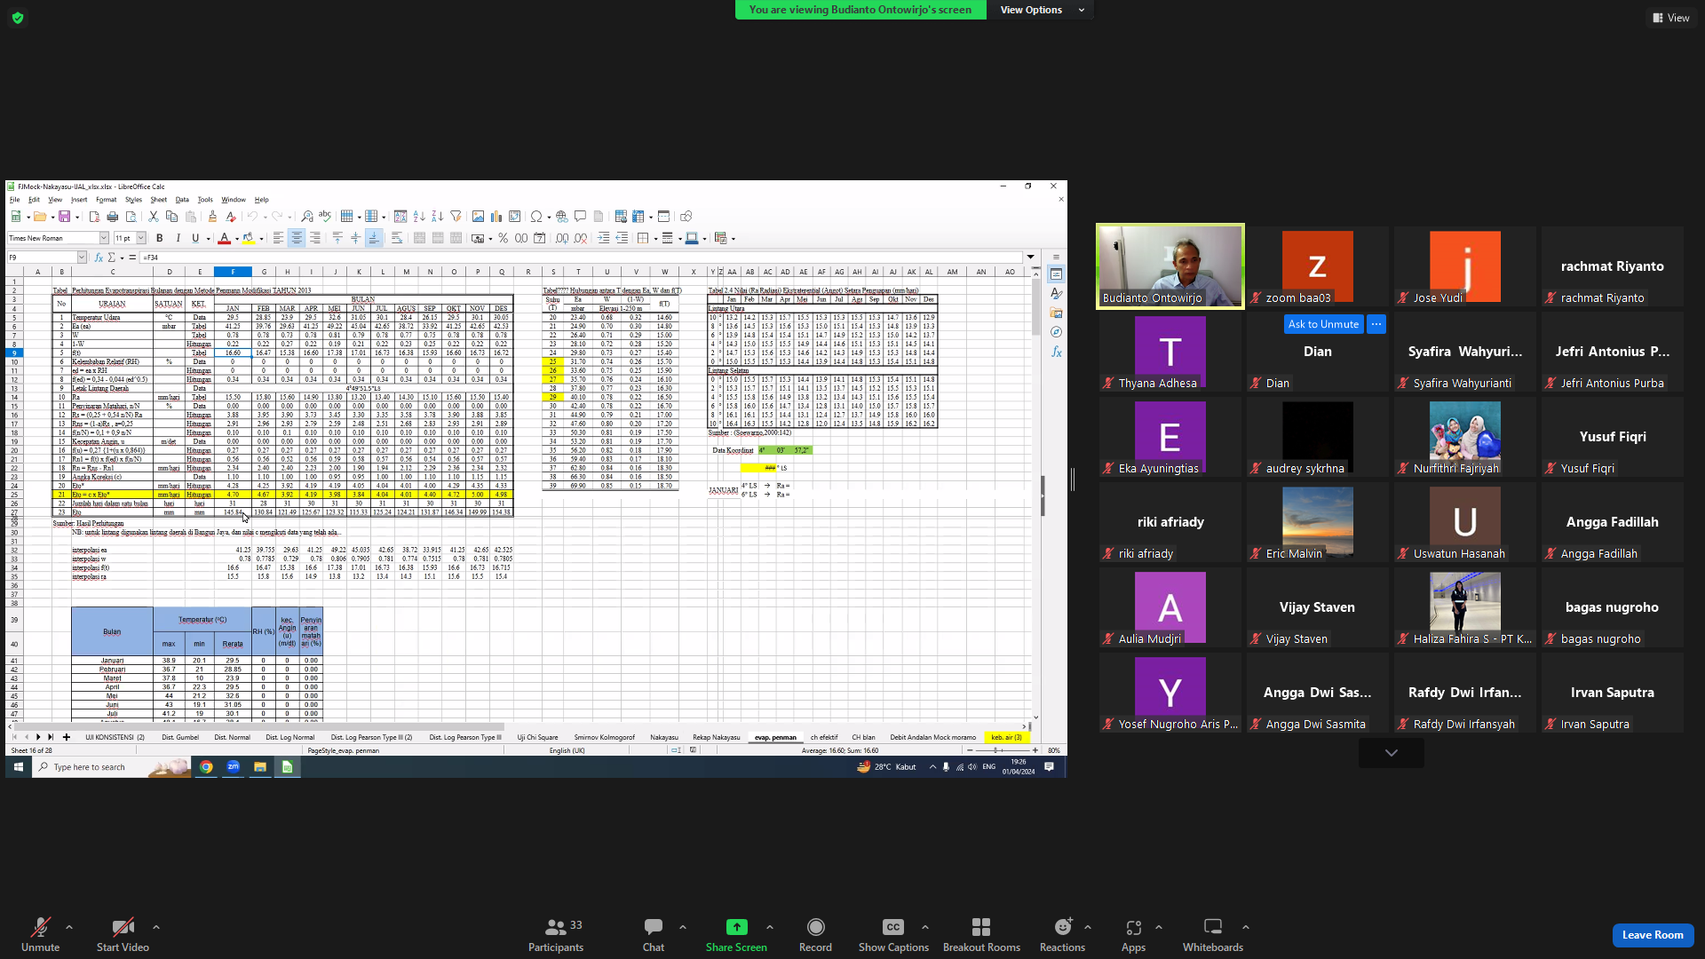
Task: Click the Share Screen button
Action: pyautogui.click(x=736, y=935)
